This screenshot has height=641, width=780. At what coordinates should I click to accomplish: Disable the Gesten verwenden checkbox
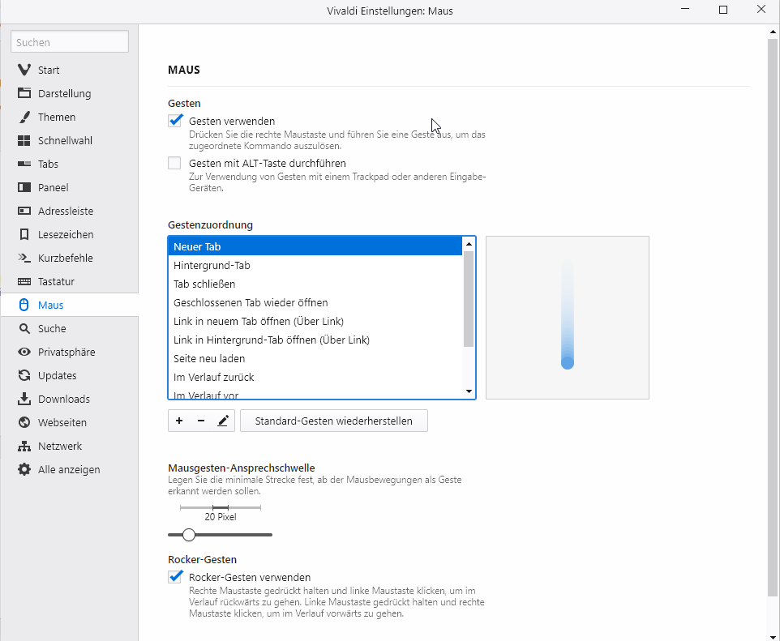coord(174,121)
